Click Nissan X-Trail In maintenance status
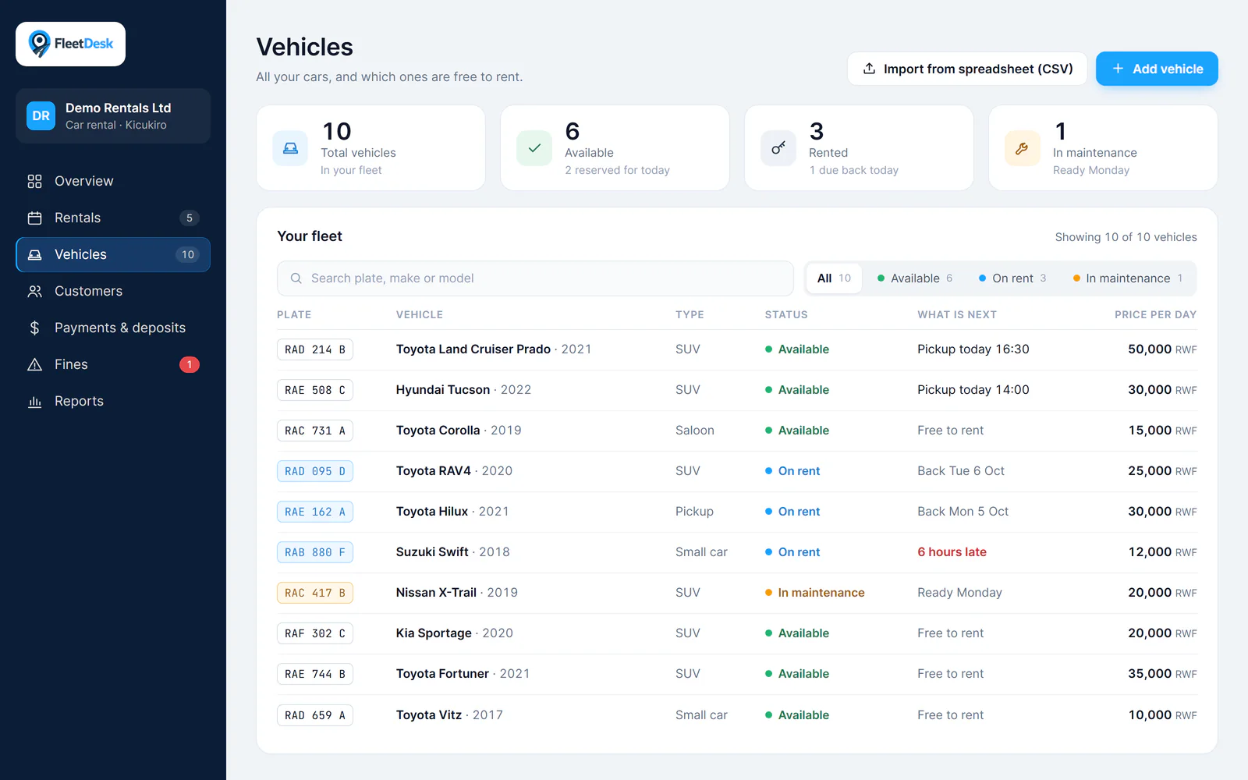 (x=814, y=593)
